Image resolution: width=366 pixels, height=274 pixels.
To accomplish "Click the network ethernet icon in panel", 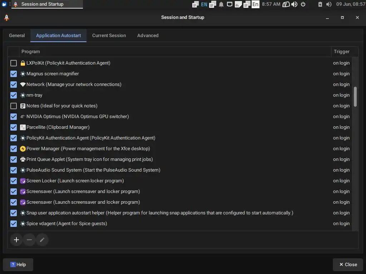I will [x=229, y=4].
